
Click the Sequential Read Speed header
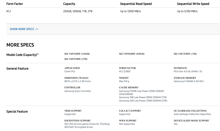[136, 4]
